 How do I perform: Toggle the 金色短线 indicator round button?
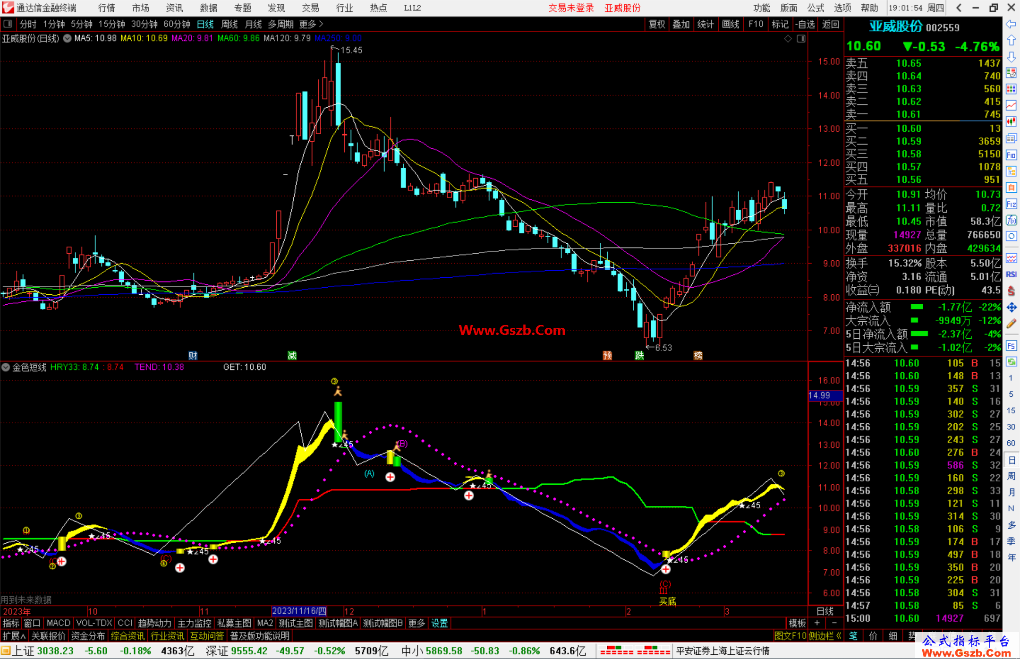6,367
